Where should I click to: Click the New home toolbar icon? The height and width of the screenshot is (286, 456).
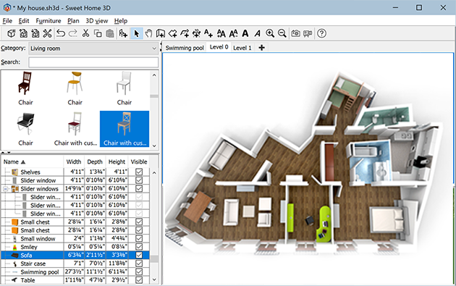coord(12,33)
